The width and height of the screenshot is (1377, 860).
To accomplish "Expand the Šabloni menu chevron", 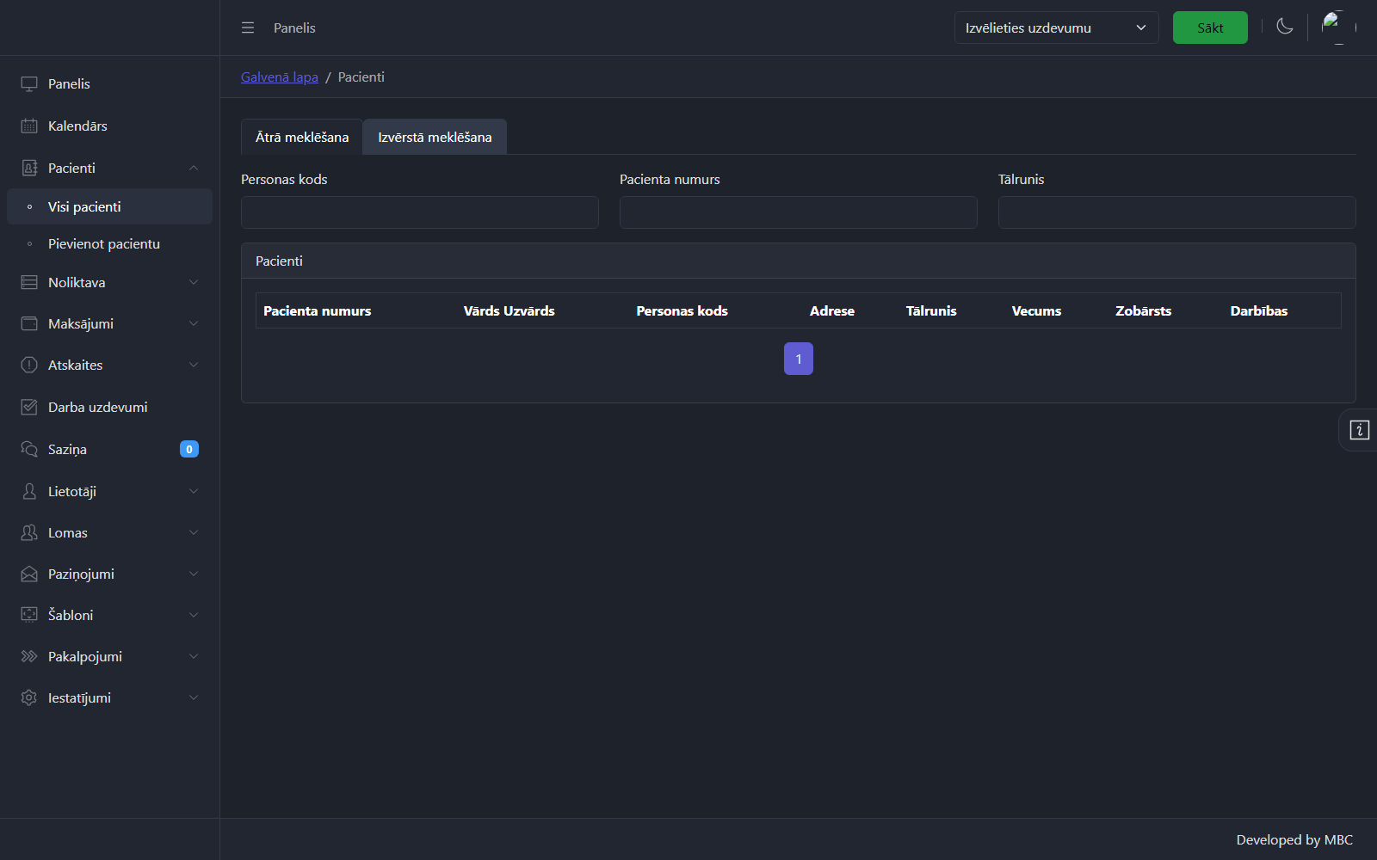I will (x=194, y=615).
